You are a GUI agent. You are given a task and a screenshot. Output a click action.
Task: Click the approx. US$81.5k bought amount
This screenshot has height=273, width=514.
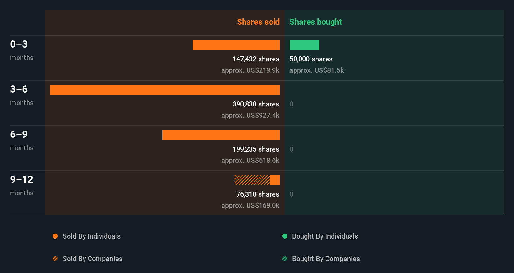pos(316,70)
